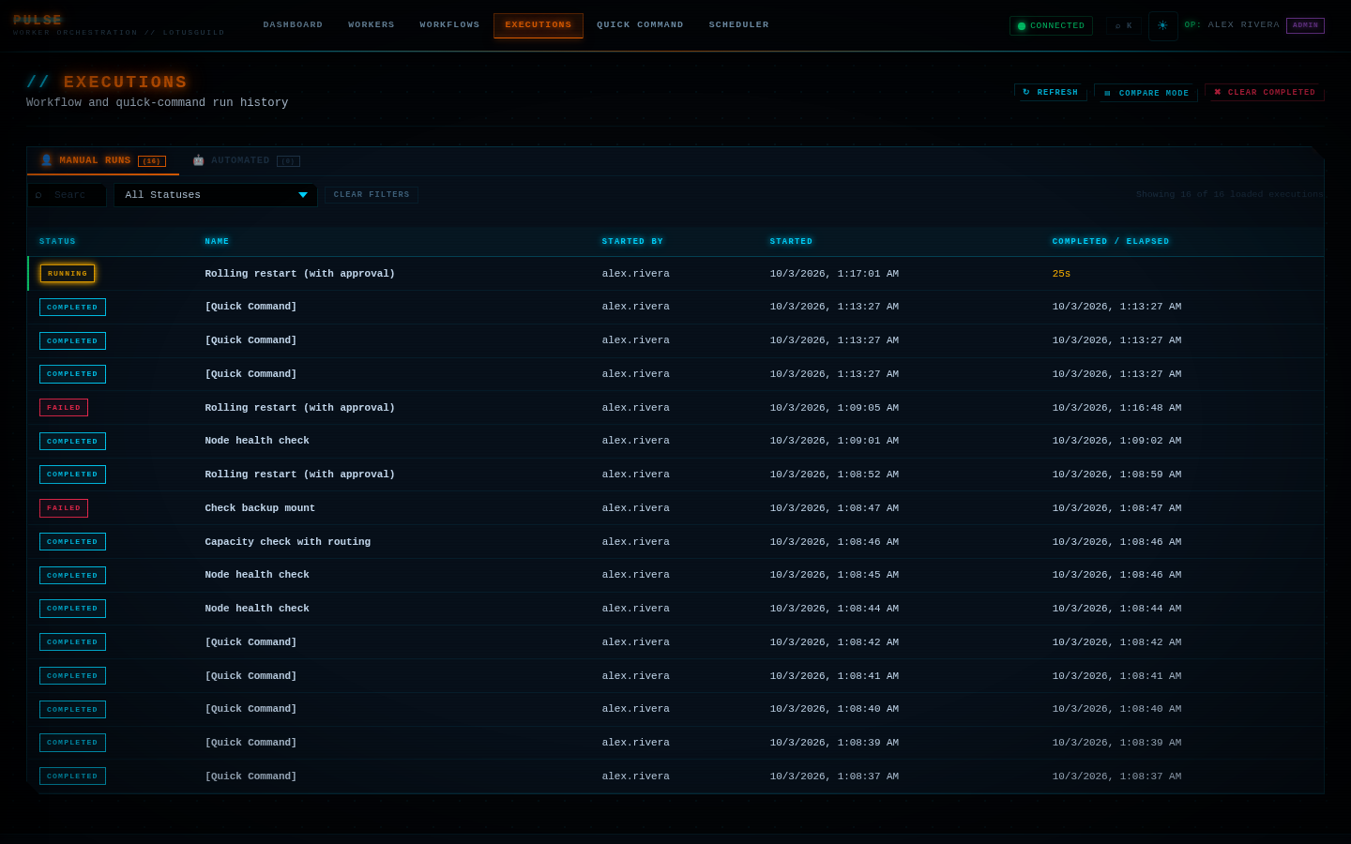The width and height of the screenshot is (1351, 844).
Task: Click FAILED badge on Check backup mount row
Action: point(64,508)
